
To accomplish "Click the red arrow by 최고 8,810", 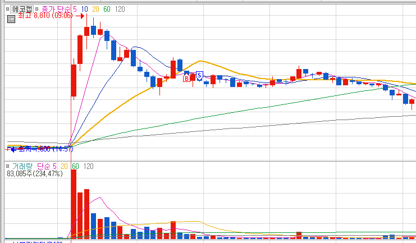I will click(x=80, y=16).
